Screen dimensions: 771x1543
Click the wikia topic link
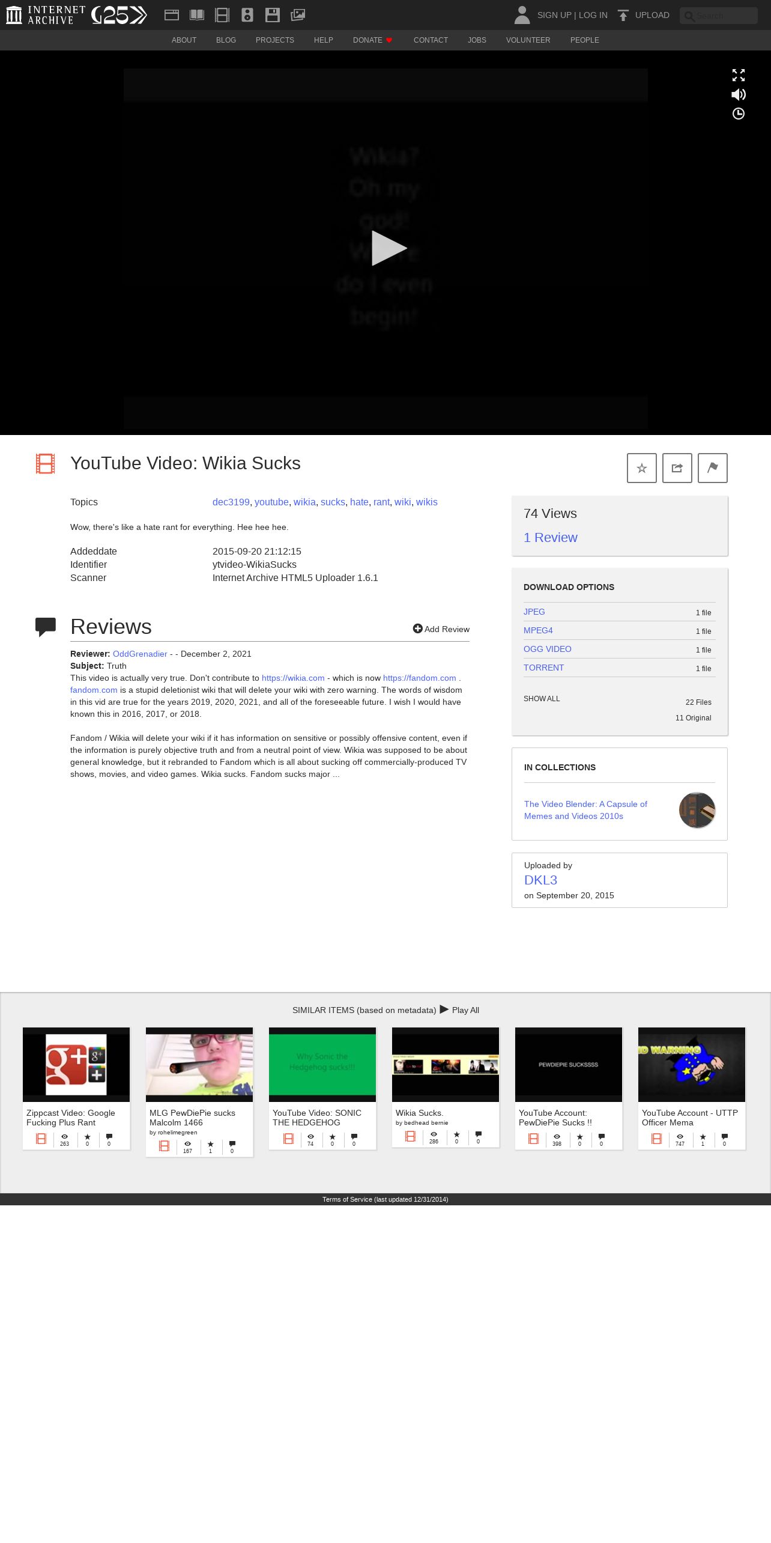pyautogui.click(x=304, y=502)
